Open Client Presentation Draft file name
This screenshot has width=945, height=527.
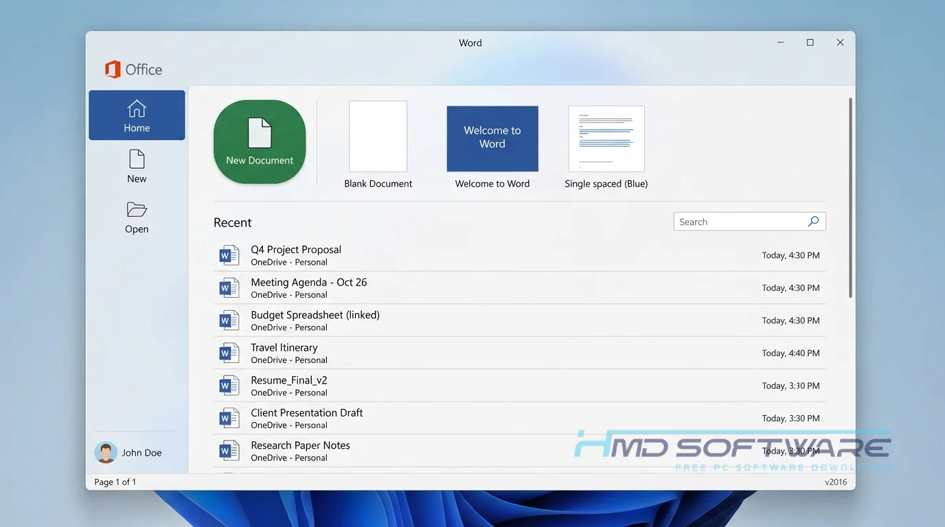[307, 412]
